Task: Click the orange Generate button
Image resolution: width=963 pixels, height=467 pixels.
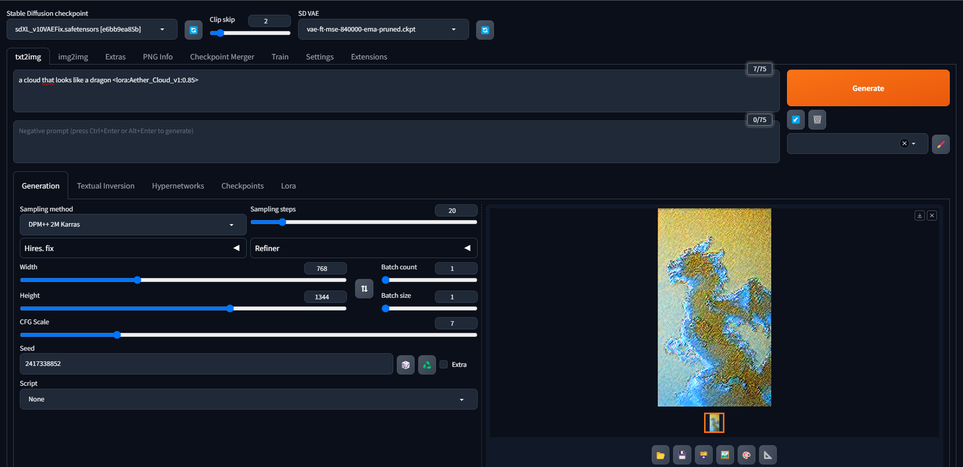Action: coord(868,88)
